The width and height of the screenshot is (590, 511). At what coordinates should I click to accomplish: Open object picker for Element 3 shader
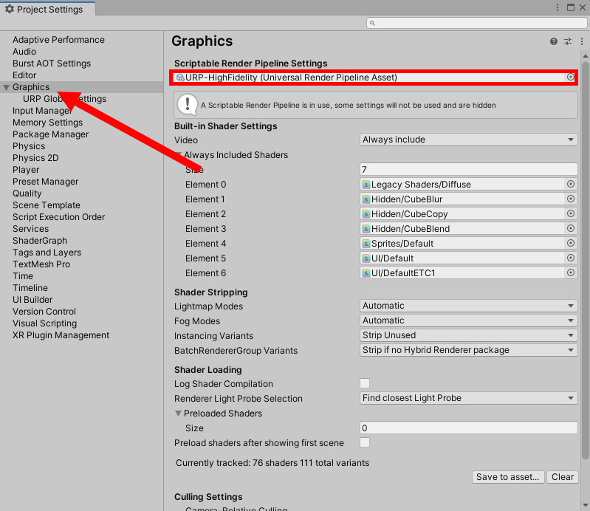(x=571, y=228)
